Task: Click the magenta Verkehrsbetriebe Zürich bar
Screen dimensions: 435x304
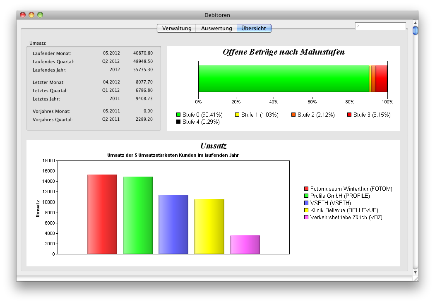Action: [245, 244]
